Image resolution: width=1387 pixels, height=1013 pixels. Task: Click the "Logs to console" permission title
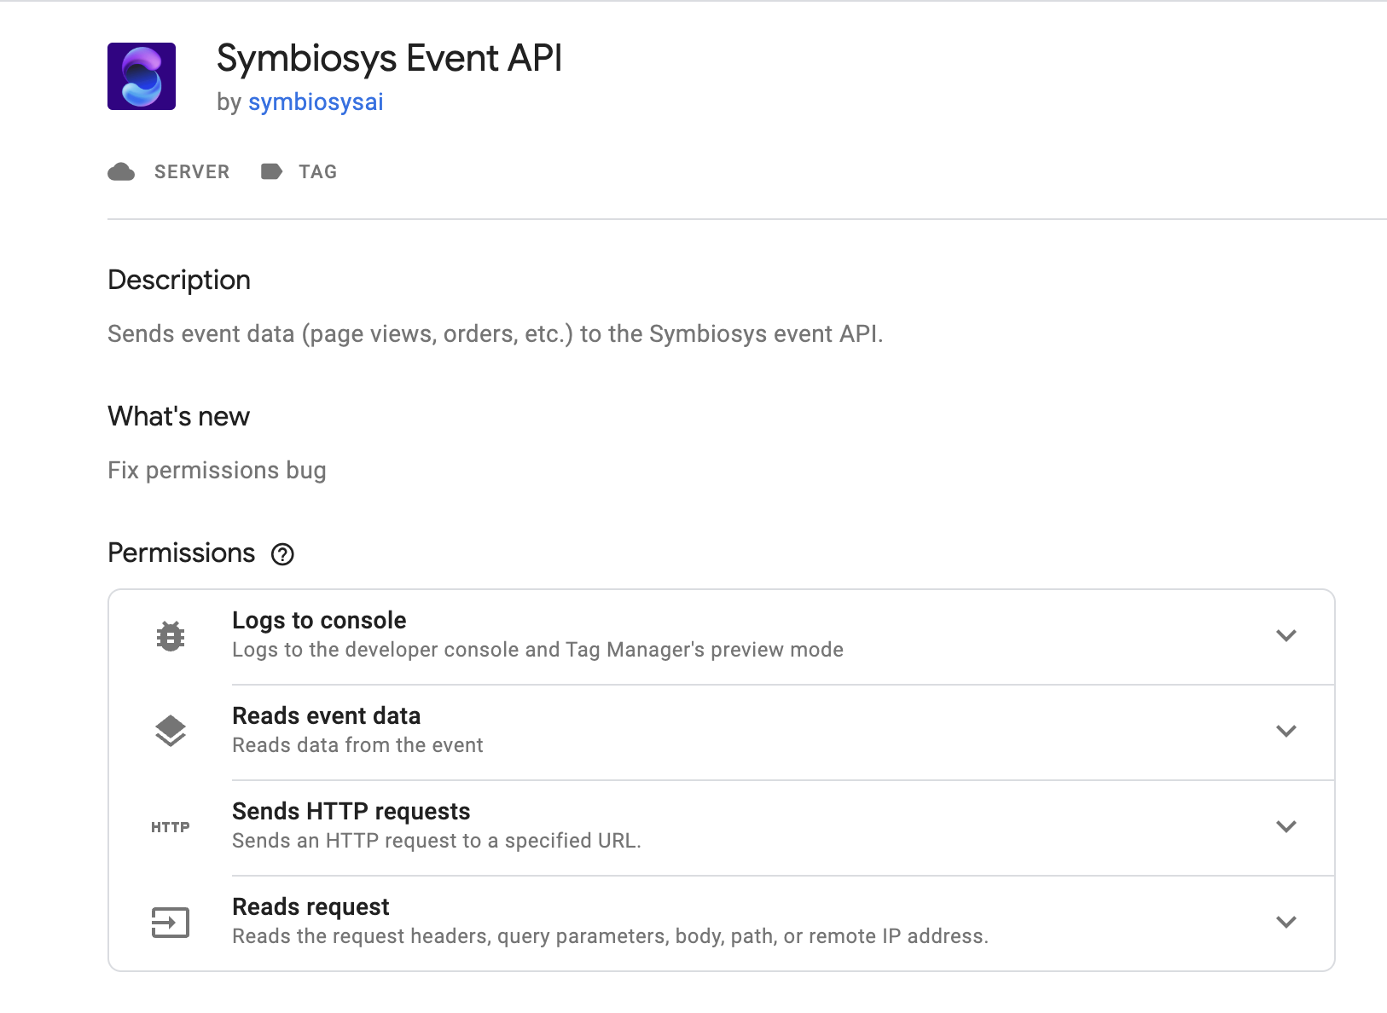319,621
